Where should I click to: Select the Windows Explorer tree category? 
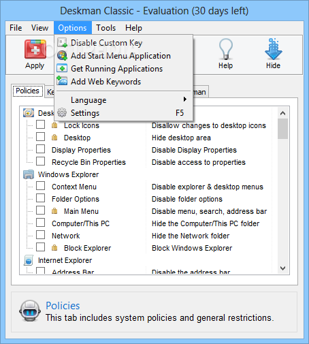point(68,174)
